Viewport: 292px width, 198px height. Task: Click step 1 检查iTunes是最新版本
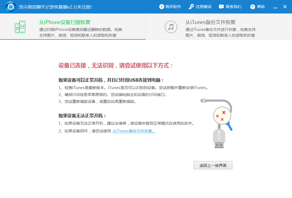click(133, 88)
